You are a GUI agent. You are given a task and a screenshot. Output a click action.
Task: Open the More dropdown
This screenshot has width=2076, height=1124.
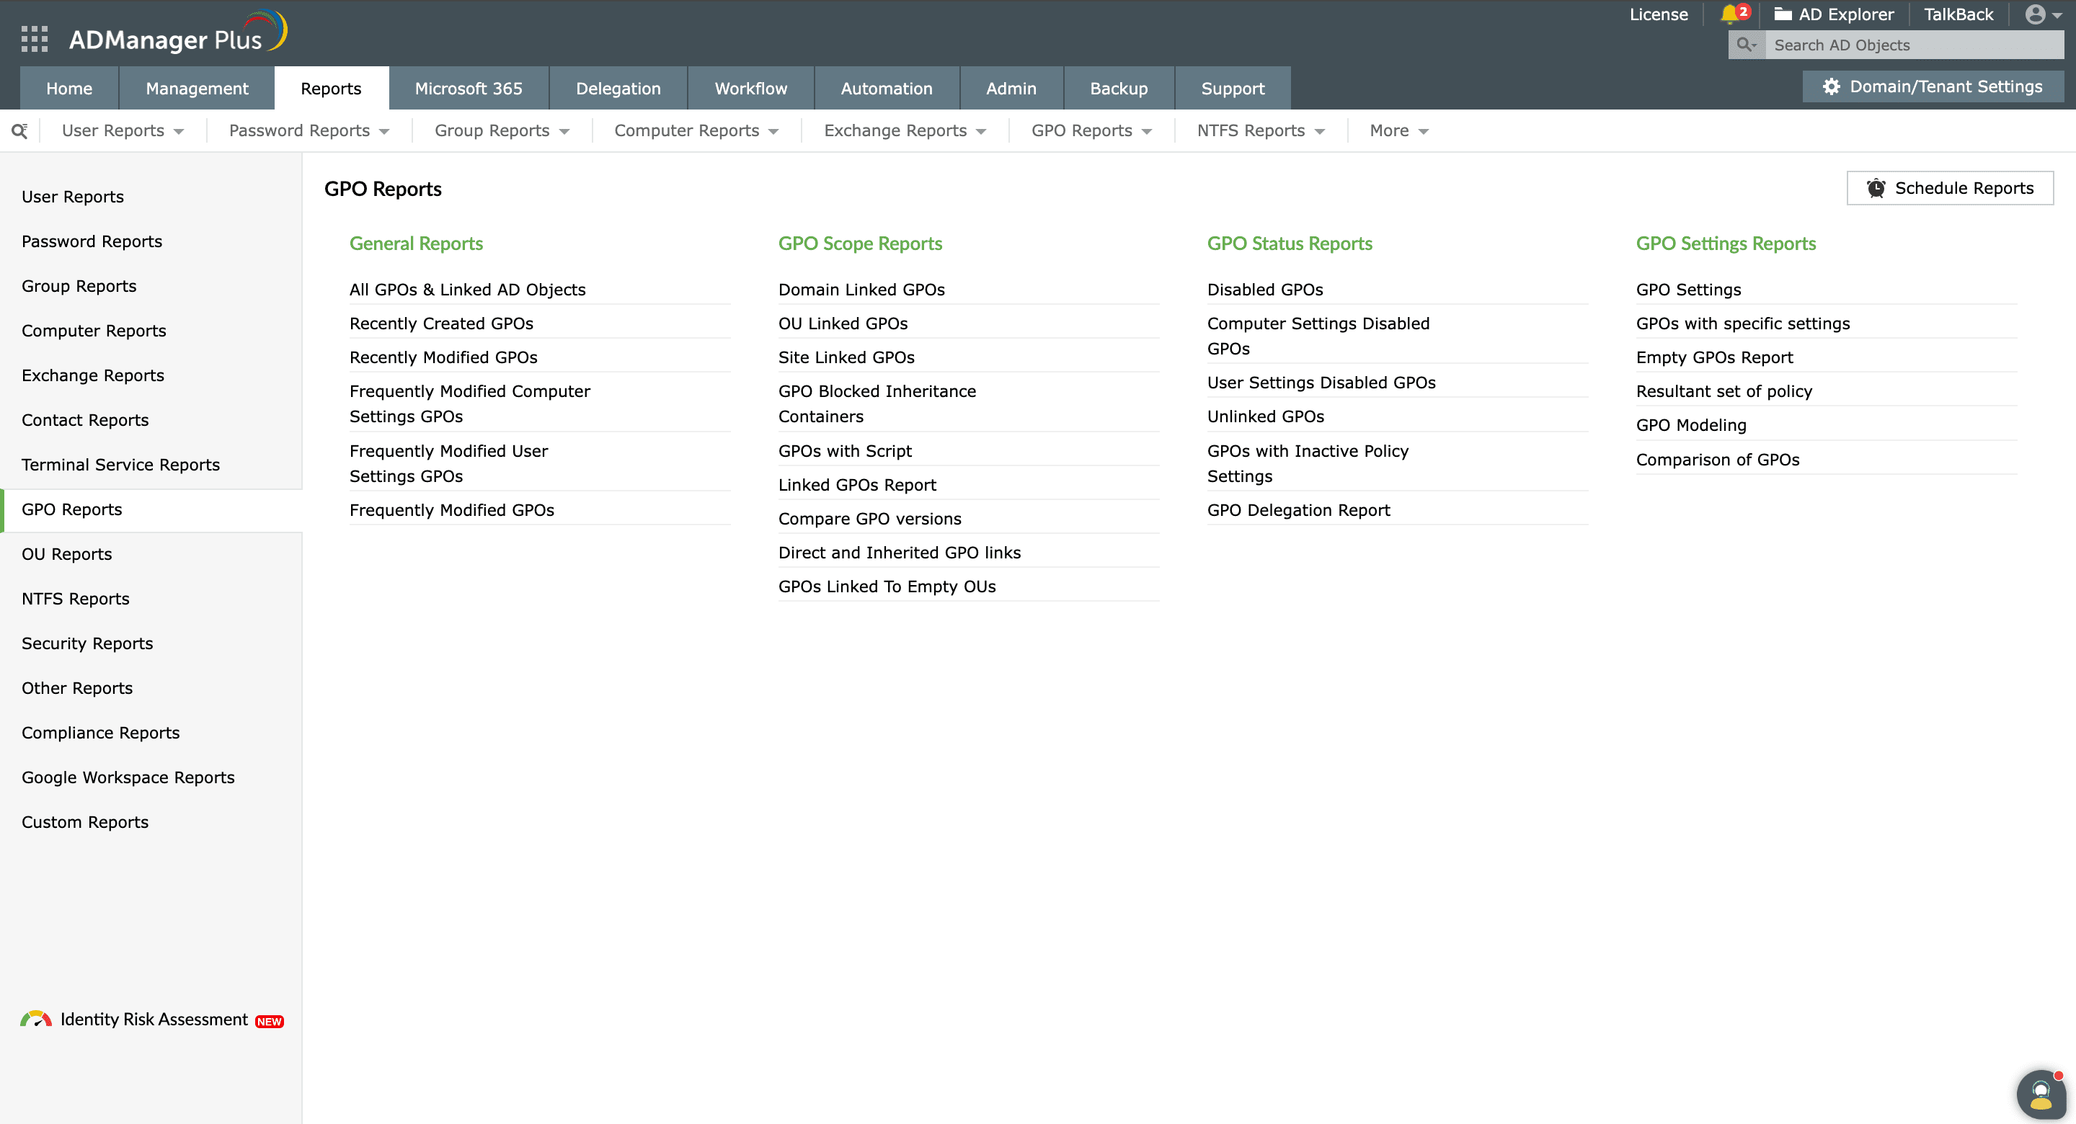(x=1398, y=130)
